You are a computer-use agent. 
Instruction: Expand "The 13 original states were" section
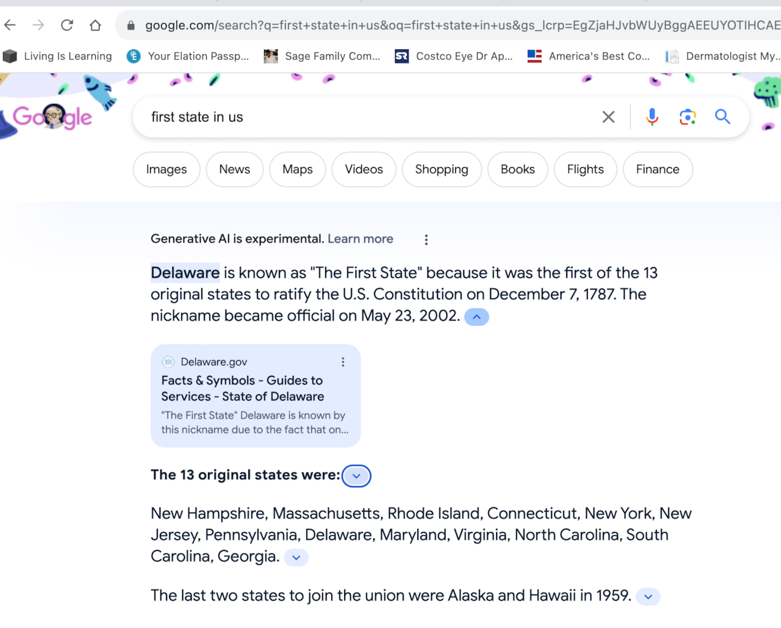356,476
